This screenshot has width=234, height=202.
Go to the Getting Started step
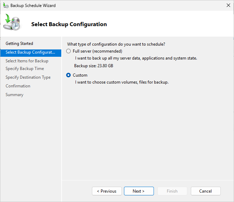pyautogui.click(x=19, y=44)
